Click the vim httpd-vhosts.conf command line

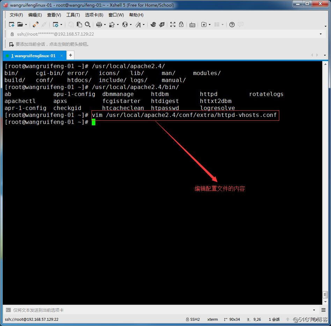(x=184, y=115)
